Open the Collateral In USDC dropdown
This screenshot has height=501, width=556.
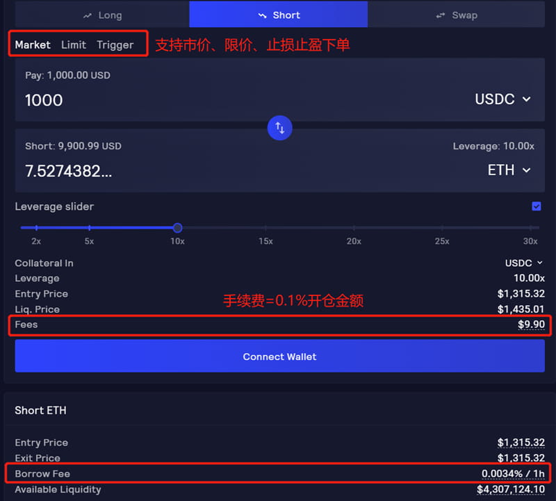coord(523,263)
